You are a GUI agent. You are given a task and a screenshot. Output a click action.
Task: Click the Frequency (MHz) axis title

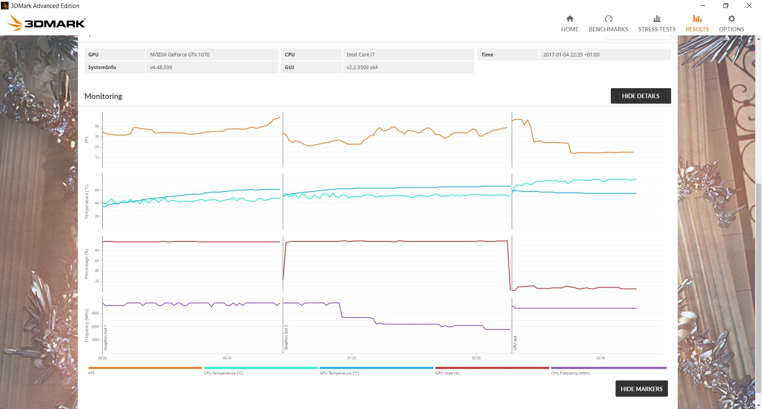point(87,326)
